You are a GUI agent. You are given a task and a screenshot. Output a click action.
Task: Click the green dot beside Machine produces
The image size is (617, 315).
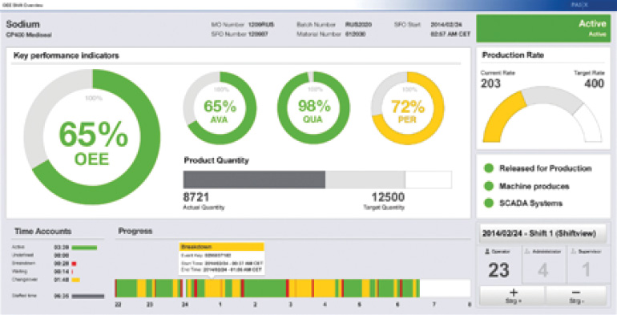click(x=488, y=186)
